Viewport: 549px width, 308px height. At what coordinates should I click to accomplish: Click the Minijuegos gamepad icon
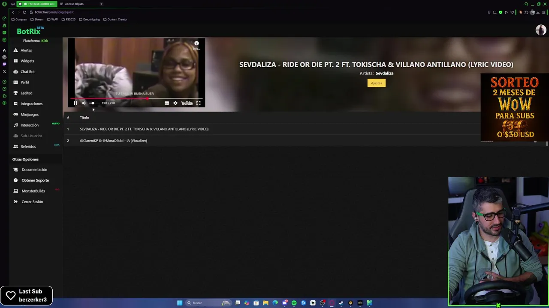(x=16, y=114)
